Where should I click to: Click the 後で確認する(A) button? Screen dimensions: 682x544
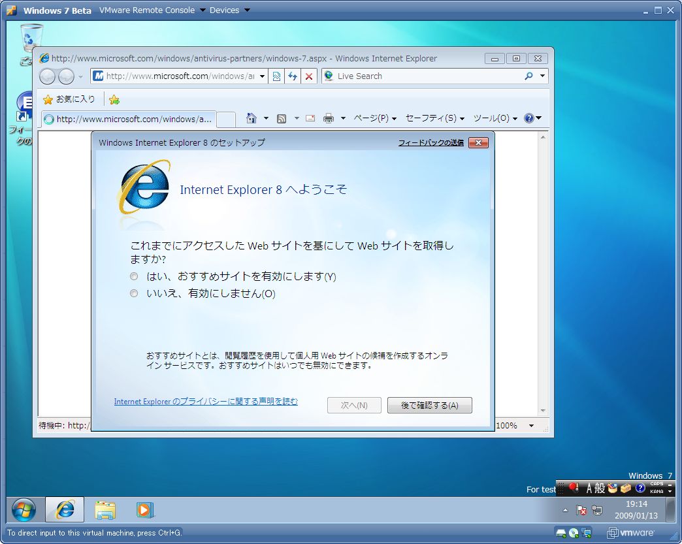429,406
